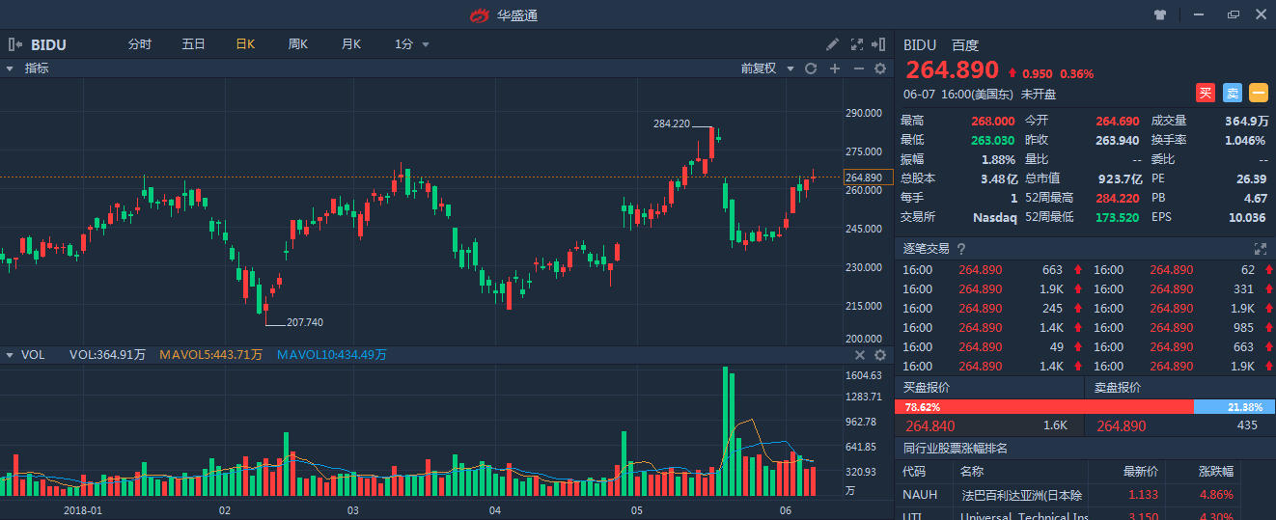Expand the 逐笔交易 tick trades panel
Image resolution: width=1276 pixels, height=520 pixels.
(x=1260, y=249)
